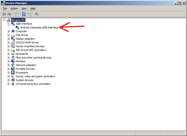
Task: Collapse the ADB Interface node
Action: click(9, 24)
